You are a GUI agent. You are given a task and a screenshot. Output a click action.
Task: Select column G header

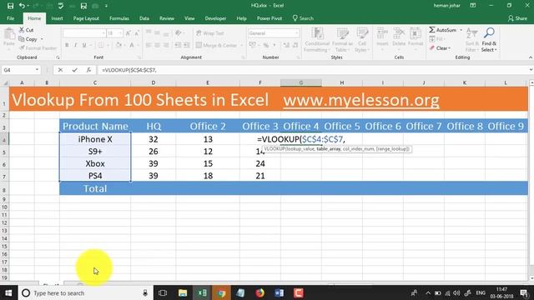tap(300, 82)
